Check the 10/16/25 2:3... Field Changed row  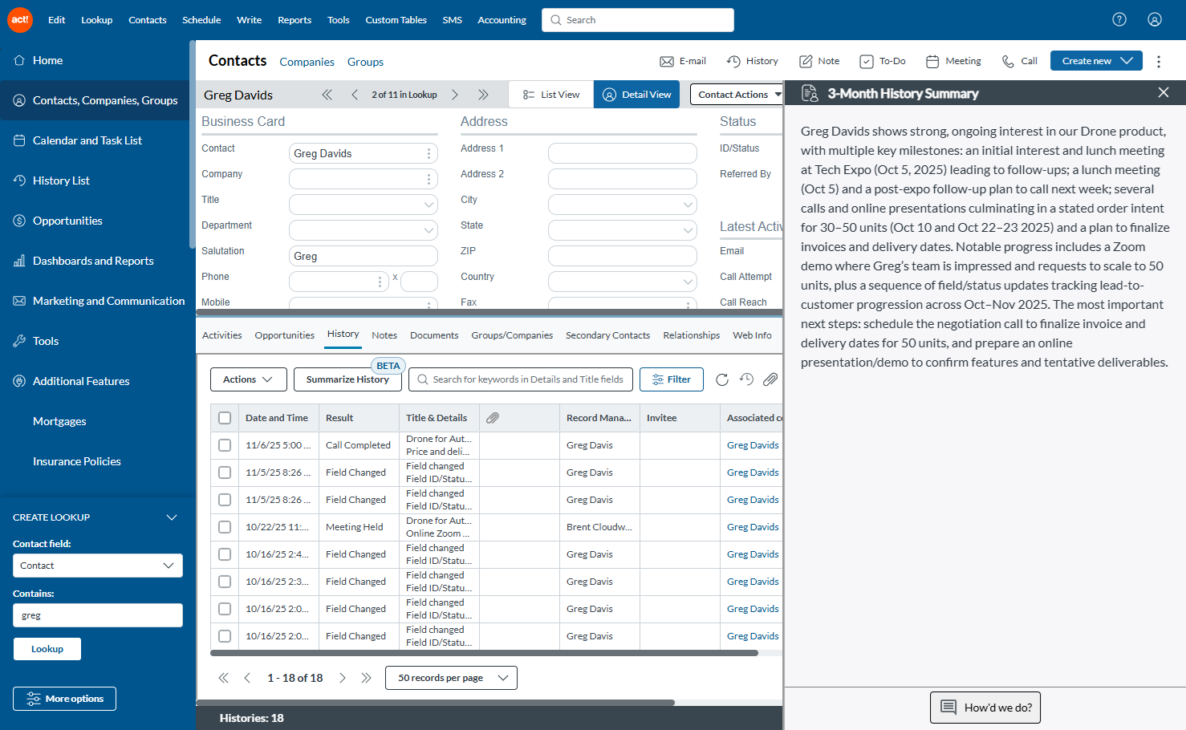pyautogui.click(x=225, y=582)
